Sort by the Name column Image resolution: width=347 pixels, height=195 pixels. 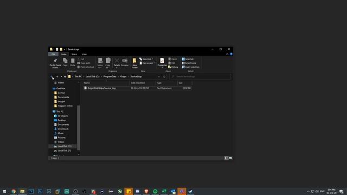pyautogui.click(x=106, y=83)
